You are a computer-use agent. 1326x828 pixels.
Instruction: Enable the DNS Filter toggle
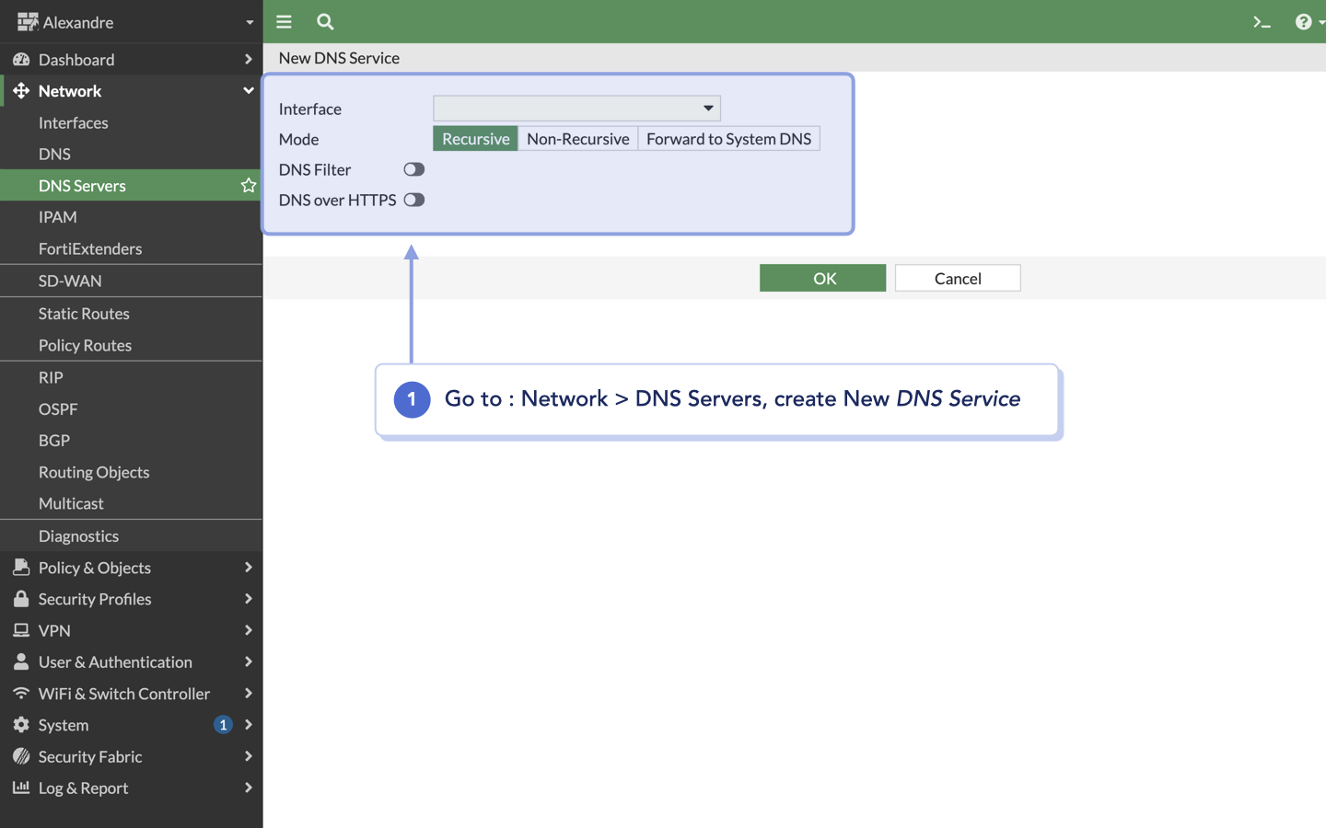pos(413,169)
